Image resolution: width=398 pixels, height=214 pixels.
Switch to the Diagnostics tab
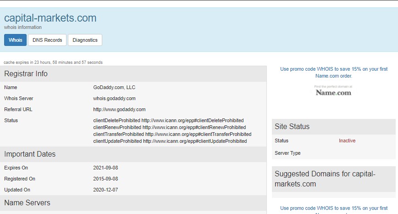tap(85, 40)
